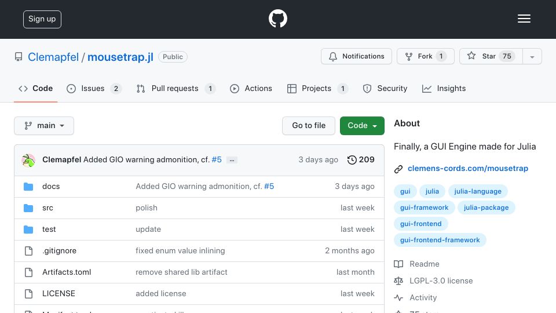Click 'fixed enum value inlining' commit message

coord(180,251)
